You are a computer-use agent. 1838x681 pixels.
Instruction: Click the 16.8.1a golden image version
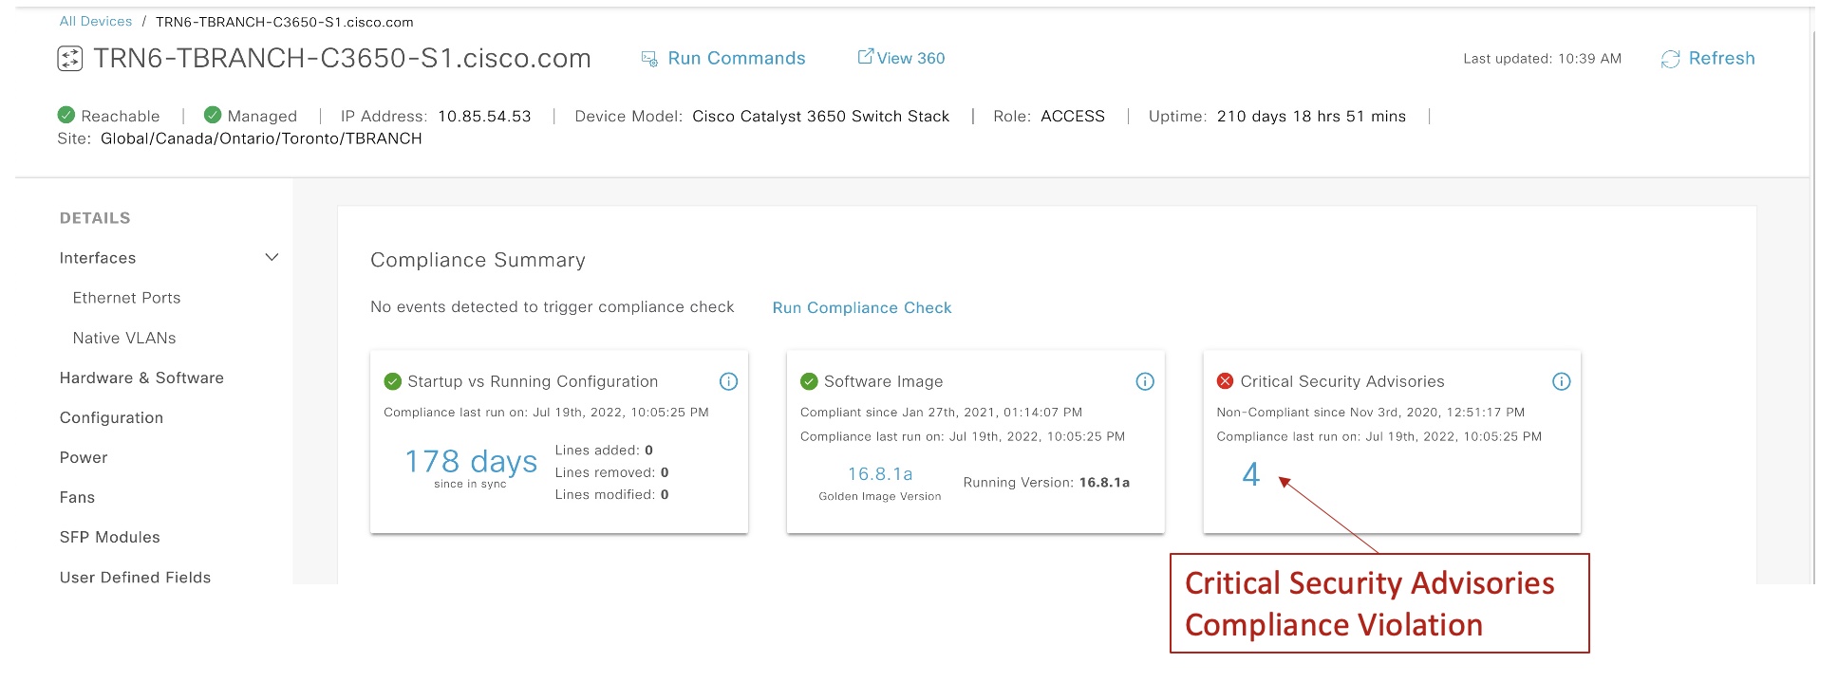[879, 474]
